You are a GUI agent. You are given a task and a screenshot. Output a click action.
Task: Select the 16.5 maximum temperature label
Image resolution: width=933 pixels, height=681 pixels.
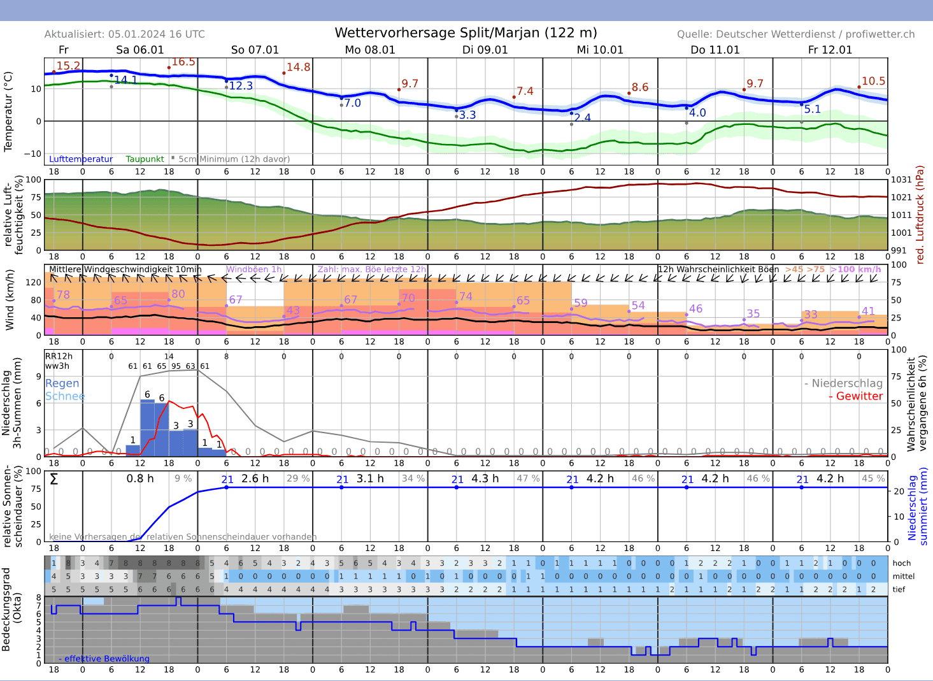pos(183,62)
